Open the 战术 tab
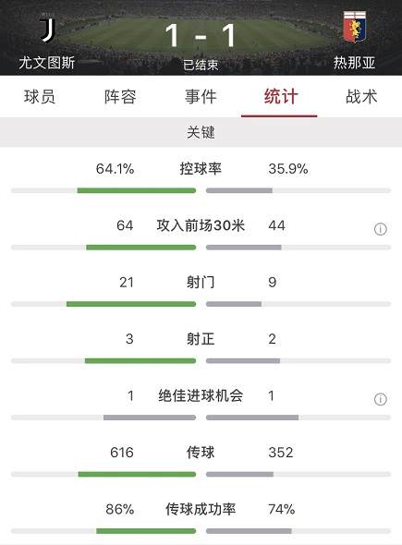 click(361, 97)
